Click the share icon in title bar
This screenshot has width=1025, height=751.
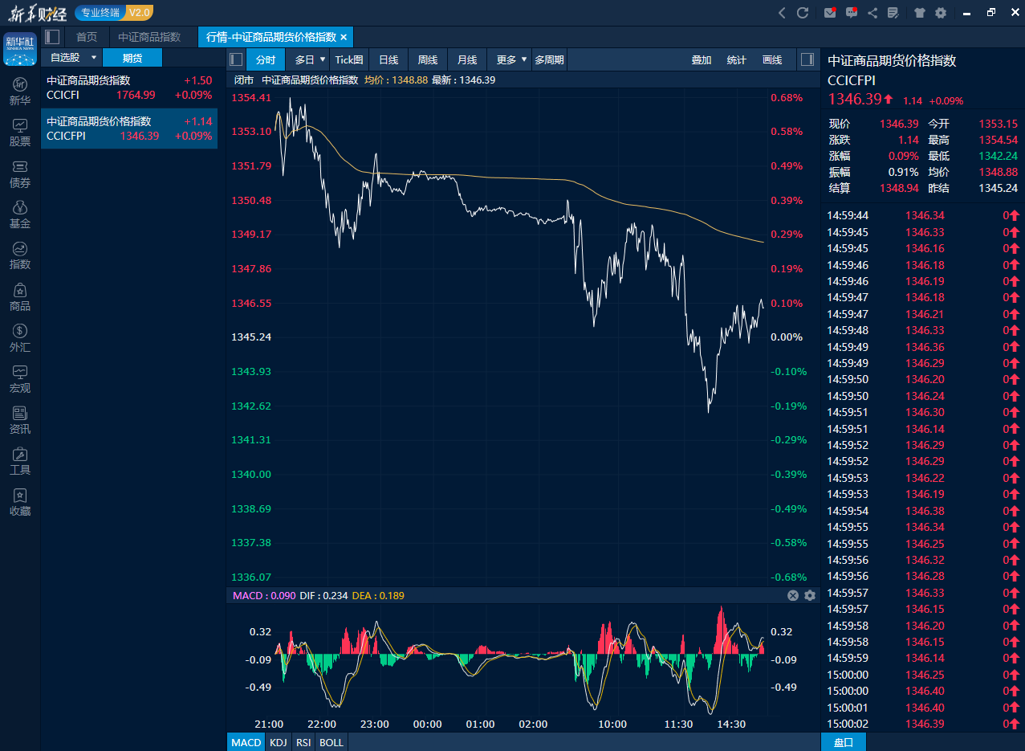tap(871, 12)
